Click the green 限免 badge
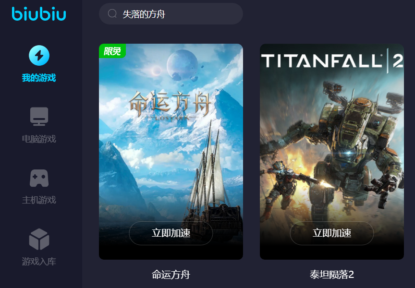 (x=112, y=51)
